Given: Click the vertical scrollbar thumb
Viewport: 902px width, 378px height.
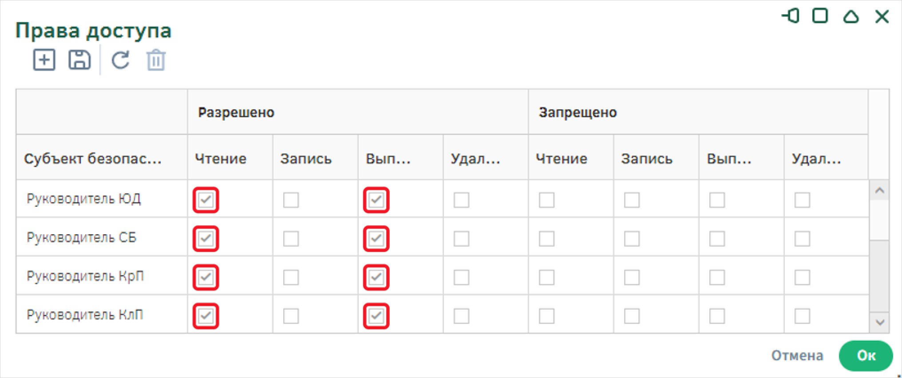Looking at the screenshot, I should click(x=879, y=220).
